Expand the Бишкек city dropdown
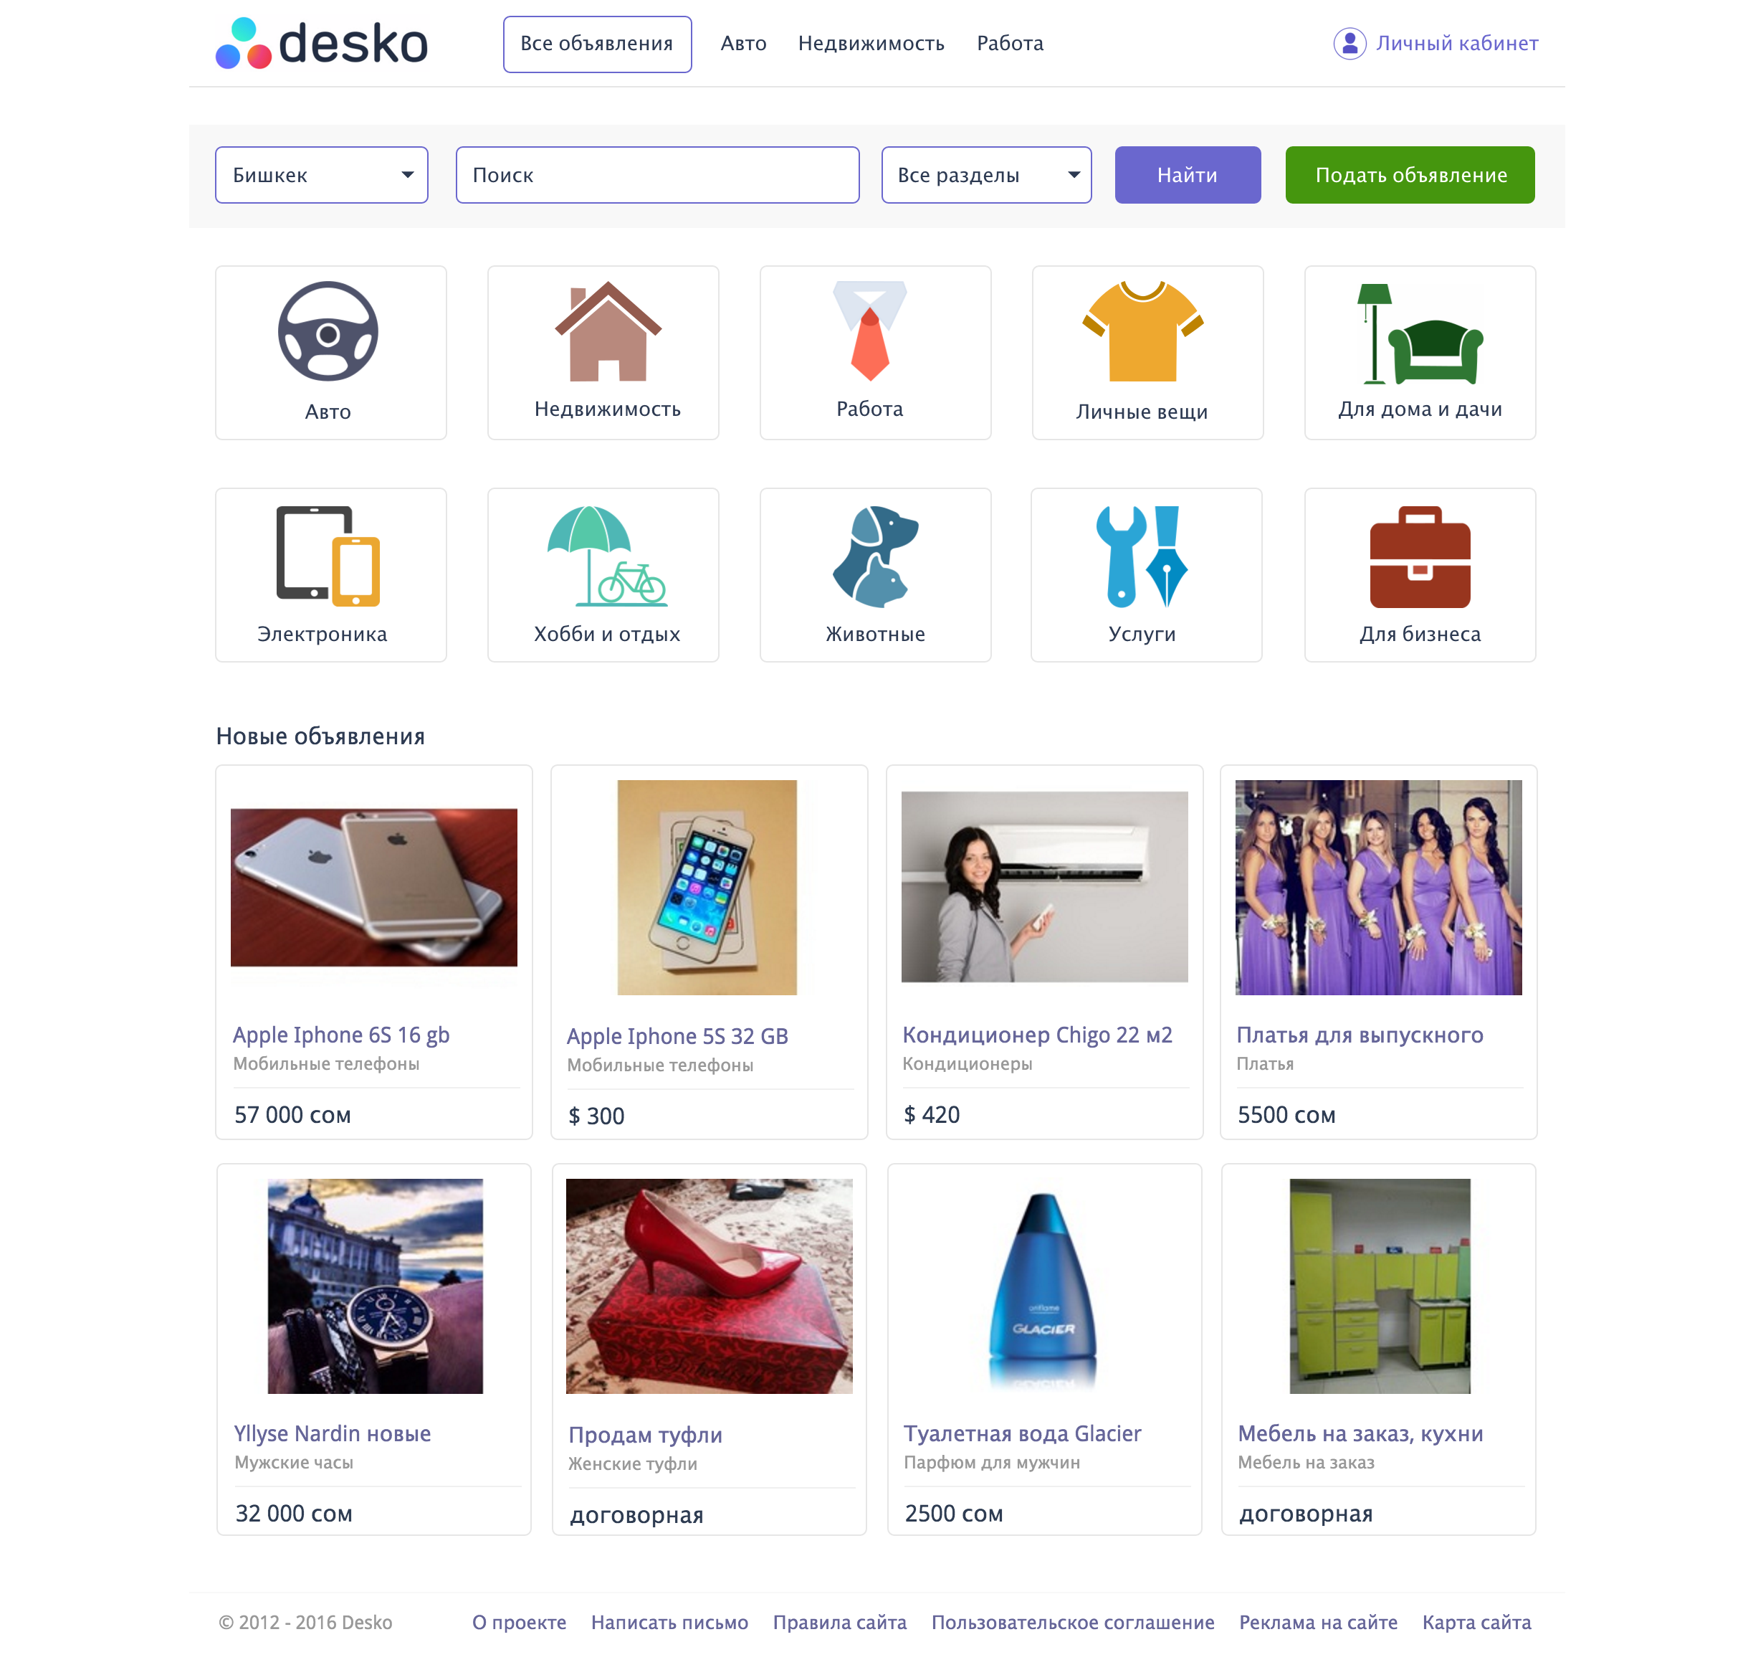The height and width of the screenshot is (1675, 1753). (321, 175)
